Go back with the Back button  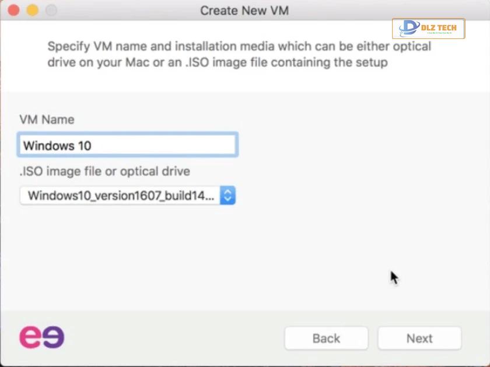(326, 338)
